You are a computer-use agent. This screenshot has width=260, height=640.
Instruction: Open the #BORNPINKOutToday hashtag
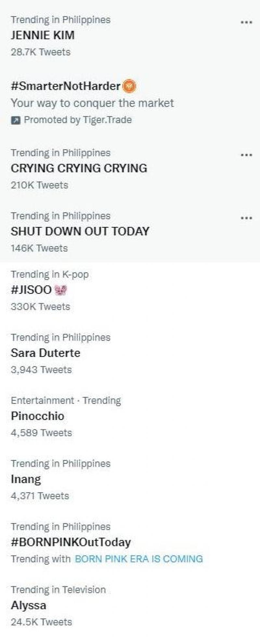tap(71, 542)
